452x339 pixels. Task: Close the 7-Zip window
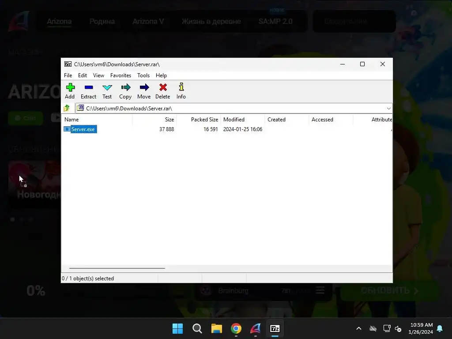(383, 64)
